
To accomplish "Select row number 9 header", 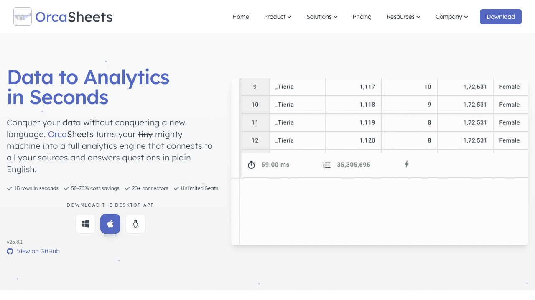I will tap(255, 87).
